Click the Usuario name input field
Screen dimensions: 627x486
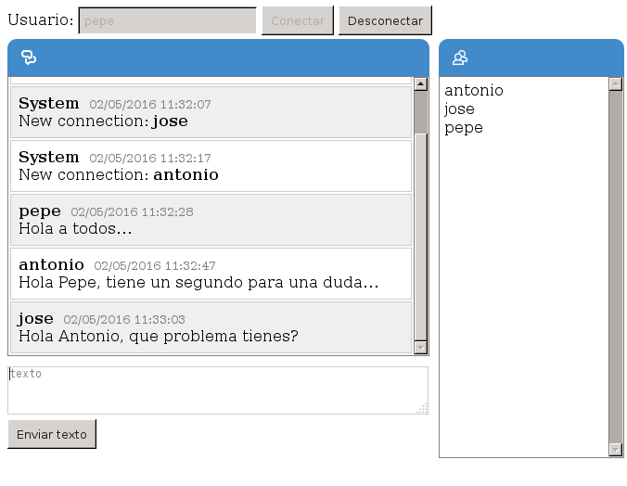tap(167, 20)
